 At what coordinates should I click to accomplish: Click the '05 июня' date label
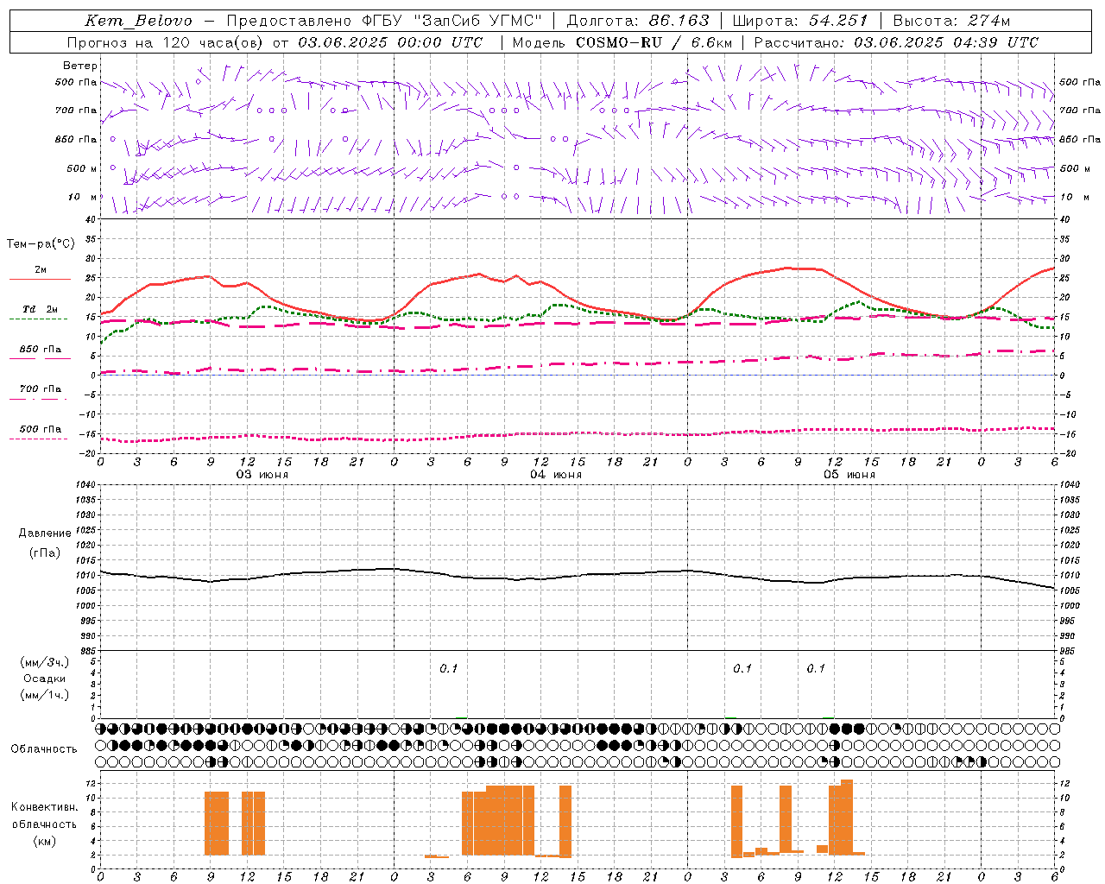tap(849, 475)
